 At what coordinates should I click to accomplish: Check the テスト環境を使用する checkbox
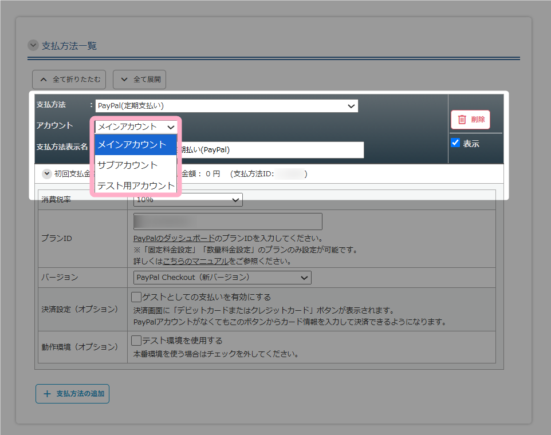pos(136,341)
